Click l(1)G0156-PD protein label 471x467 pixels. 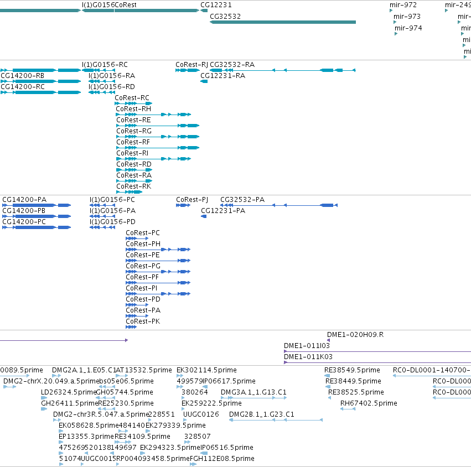click(x=112, y=222)
